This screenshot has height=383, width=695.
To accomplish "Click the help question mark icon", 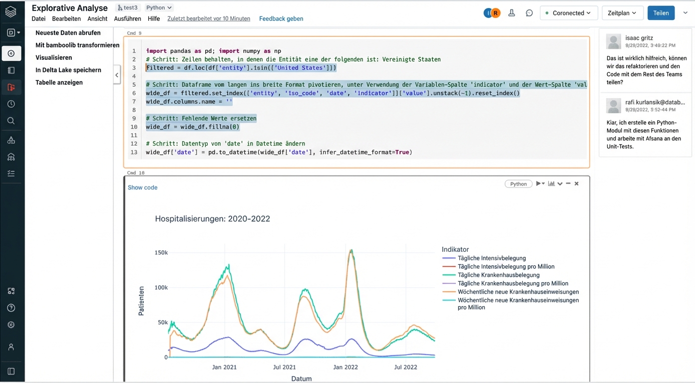I will coord(11,308).
